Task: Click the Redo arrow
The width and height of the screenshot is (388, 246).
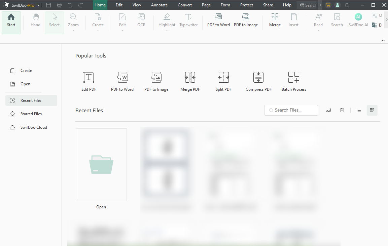Action: (81, 5)
